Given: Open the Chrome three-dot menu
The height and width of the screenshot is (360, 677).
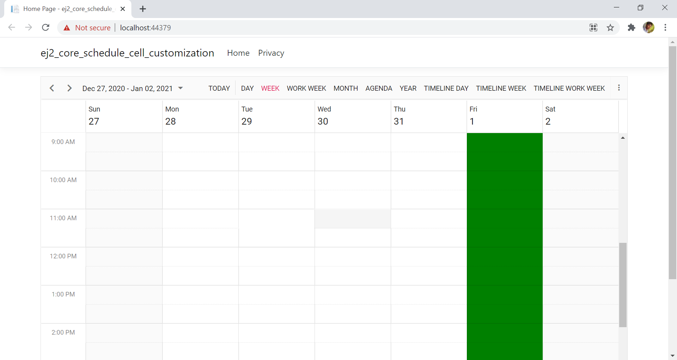Looking at the screenshot, I should coord(665,28).
